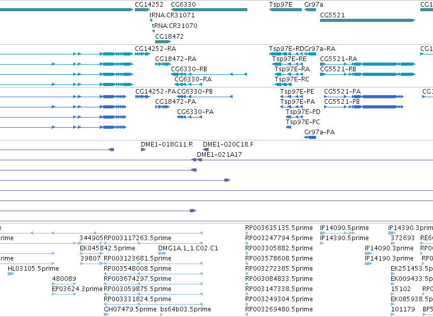This screenshot has width=433, height=317.
Task: Select the CG18472 gene bar
Action: pos(163,42)
